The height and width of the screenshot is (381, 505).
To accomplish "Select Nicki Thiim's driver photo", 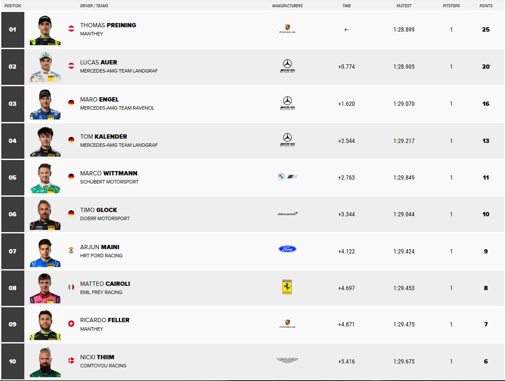I will 45,362.
